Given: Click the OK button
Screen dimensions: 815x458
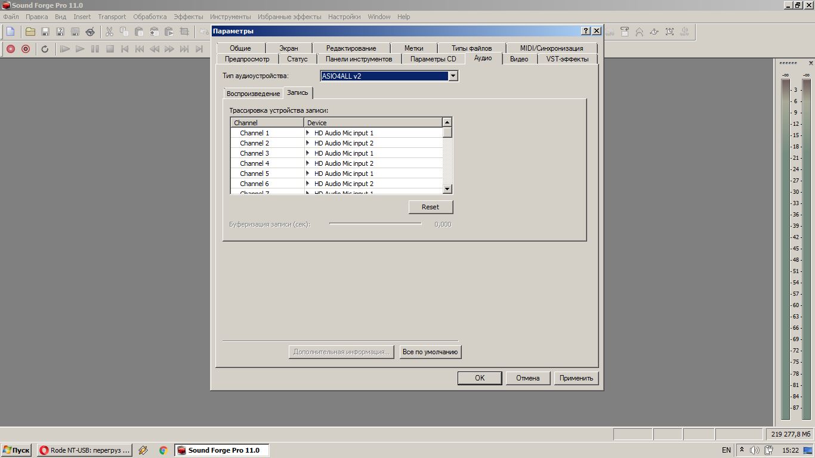Looking at the screenshot, I should point(480,378).
